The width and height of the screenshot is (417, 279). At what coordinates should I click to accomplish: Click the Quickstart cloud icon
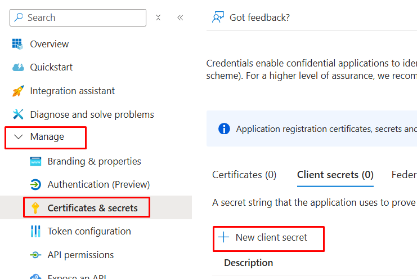(x=18, y=68)
